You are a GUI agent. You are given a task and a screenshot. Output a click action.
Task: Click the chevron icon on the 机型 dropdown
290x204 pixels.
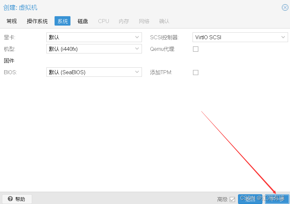pyautogui.click(x=137, y=49)
